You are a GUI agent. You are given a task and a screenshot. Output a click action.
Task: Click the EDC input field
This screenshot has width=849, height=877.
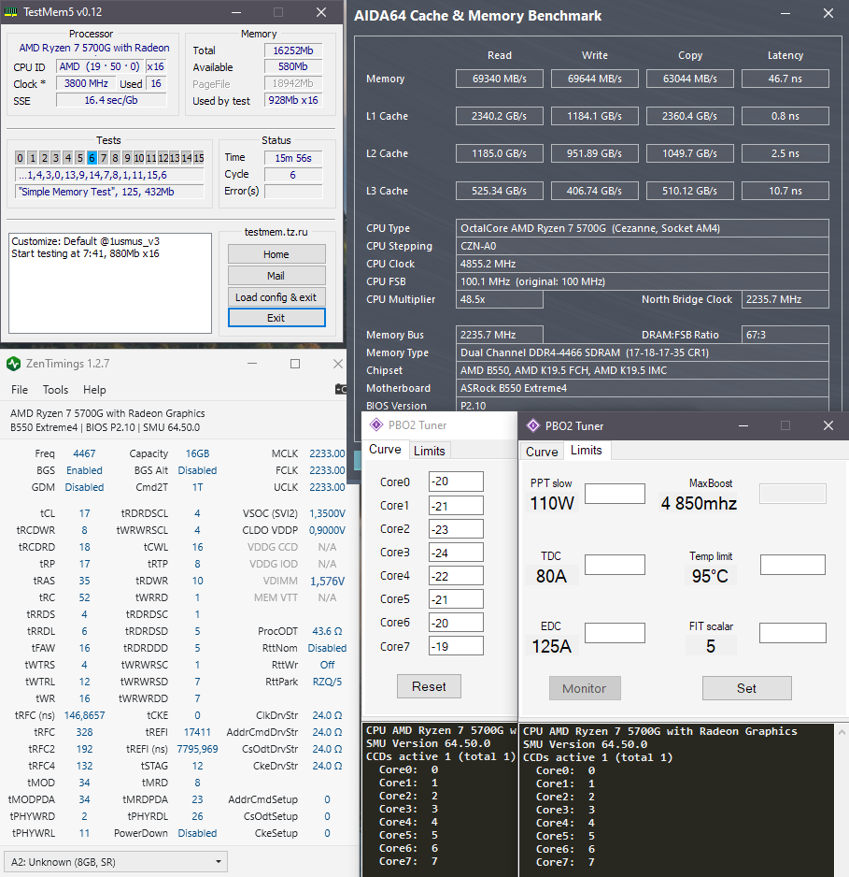coord(615,633)
